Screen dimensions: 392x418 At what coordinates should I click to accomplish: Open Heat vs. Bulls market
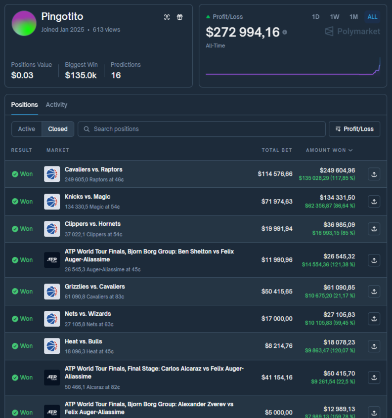84,341
